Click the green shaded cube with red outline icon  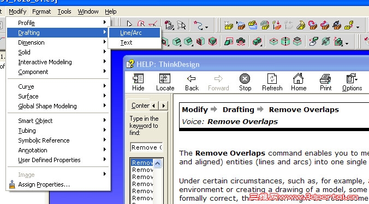[212, 42]
